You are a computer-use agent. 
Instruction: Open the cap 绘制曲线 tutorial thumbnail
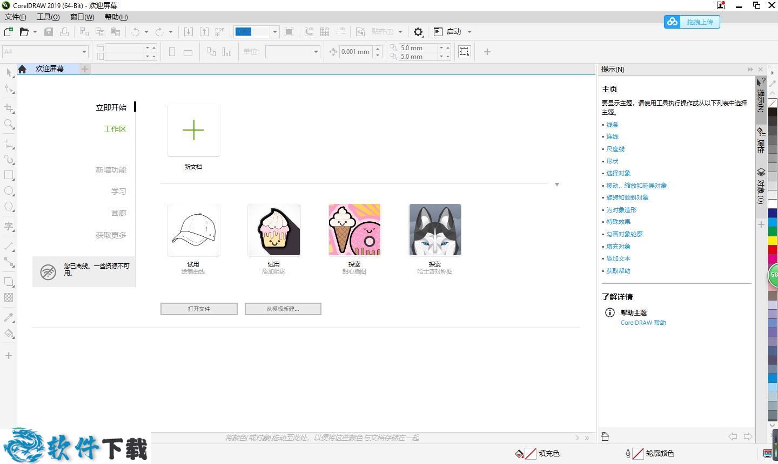click(x=193, y=230)
